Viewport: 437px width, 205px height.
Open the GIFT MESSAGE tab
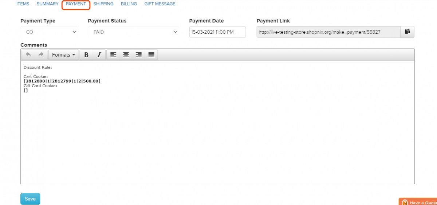(x=160, y=4)
